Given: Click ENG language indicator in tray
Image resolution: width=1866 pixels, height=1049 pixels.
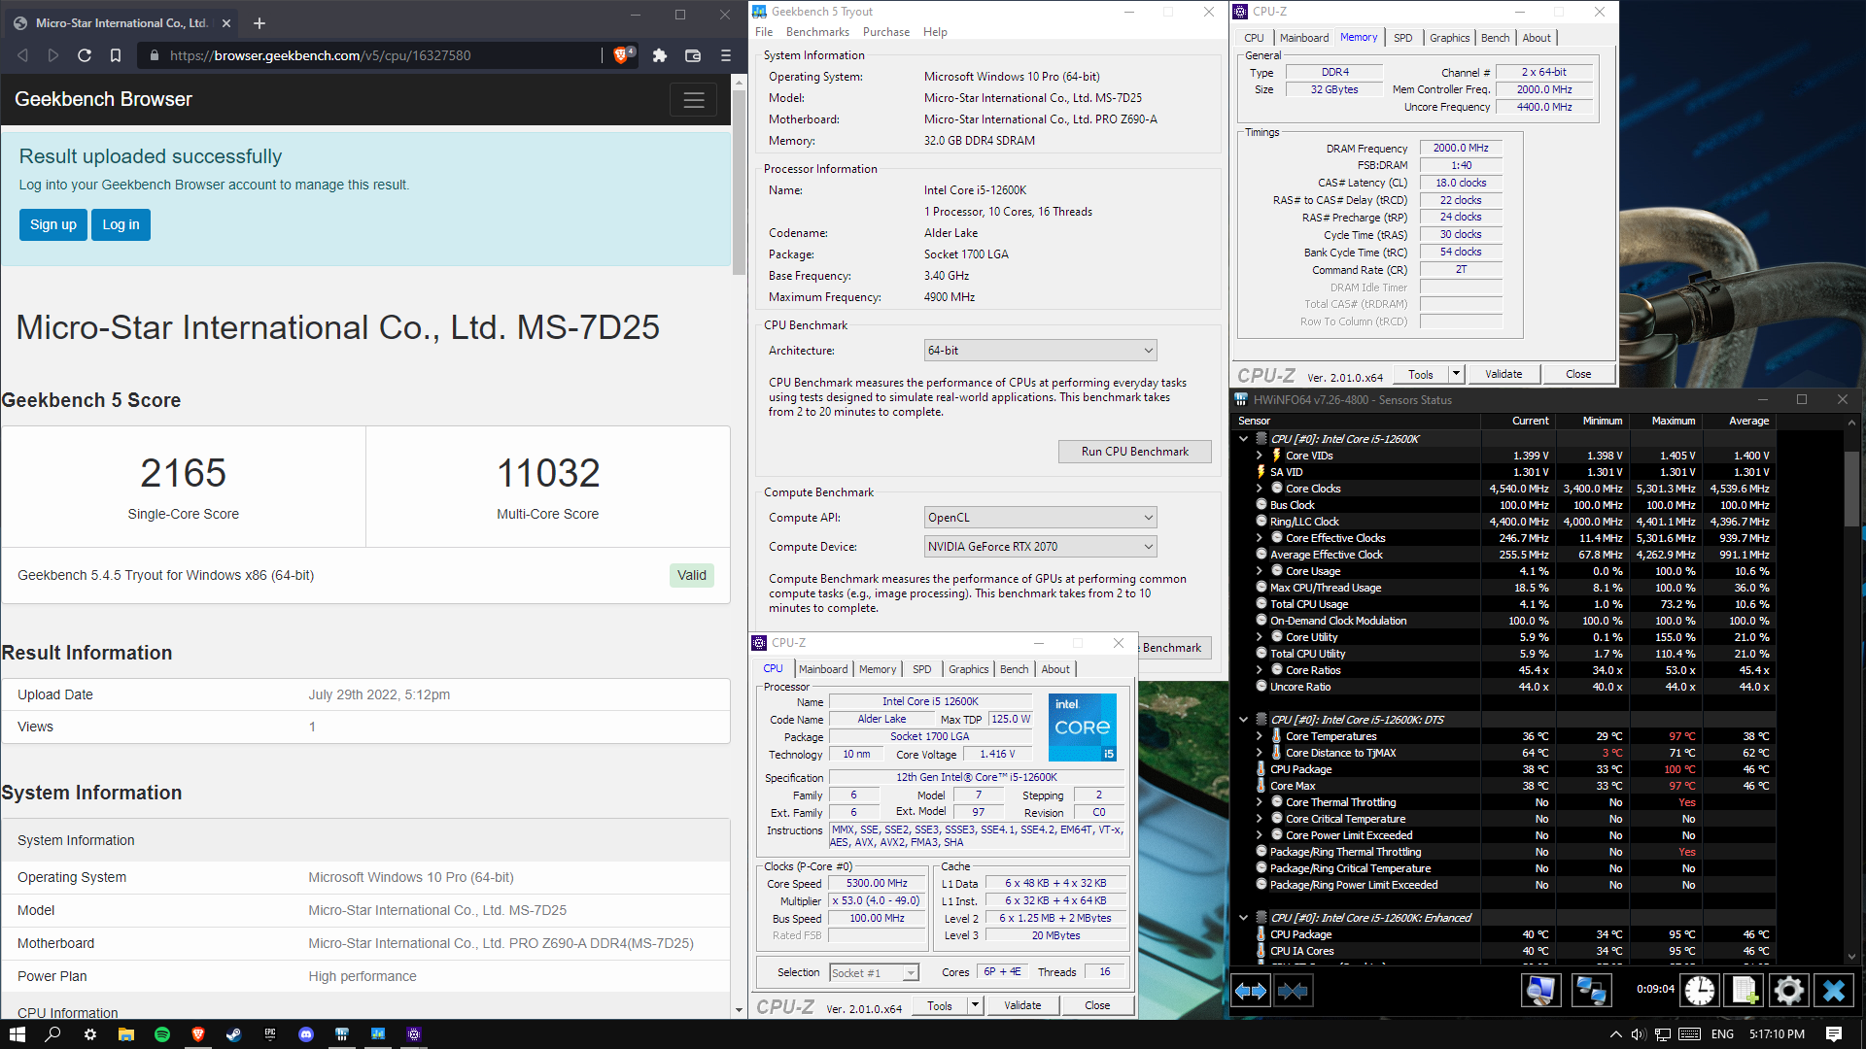Looking at the screenshot, I should [1722, 1034].
